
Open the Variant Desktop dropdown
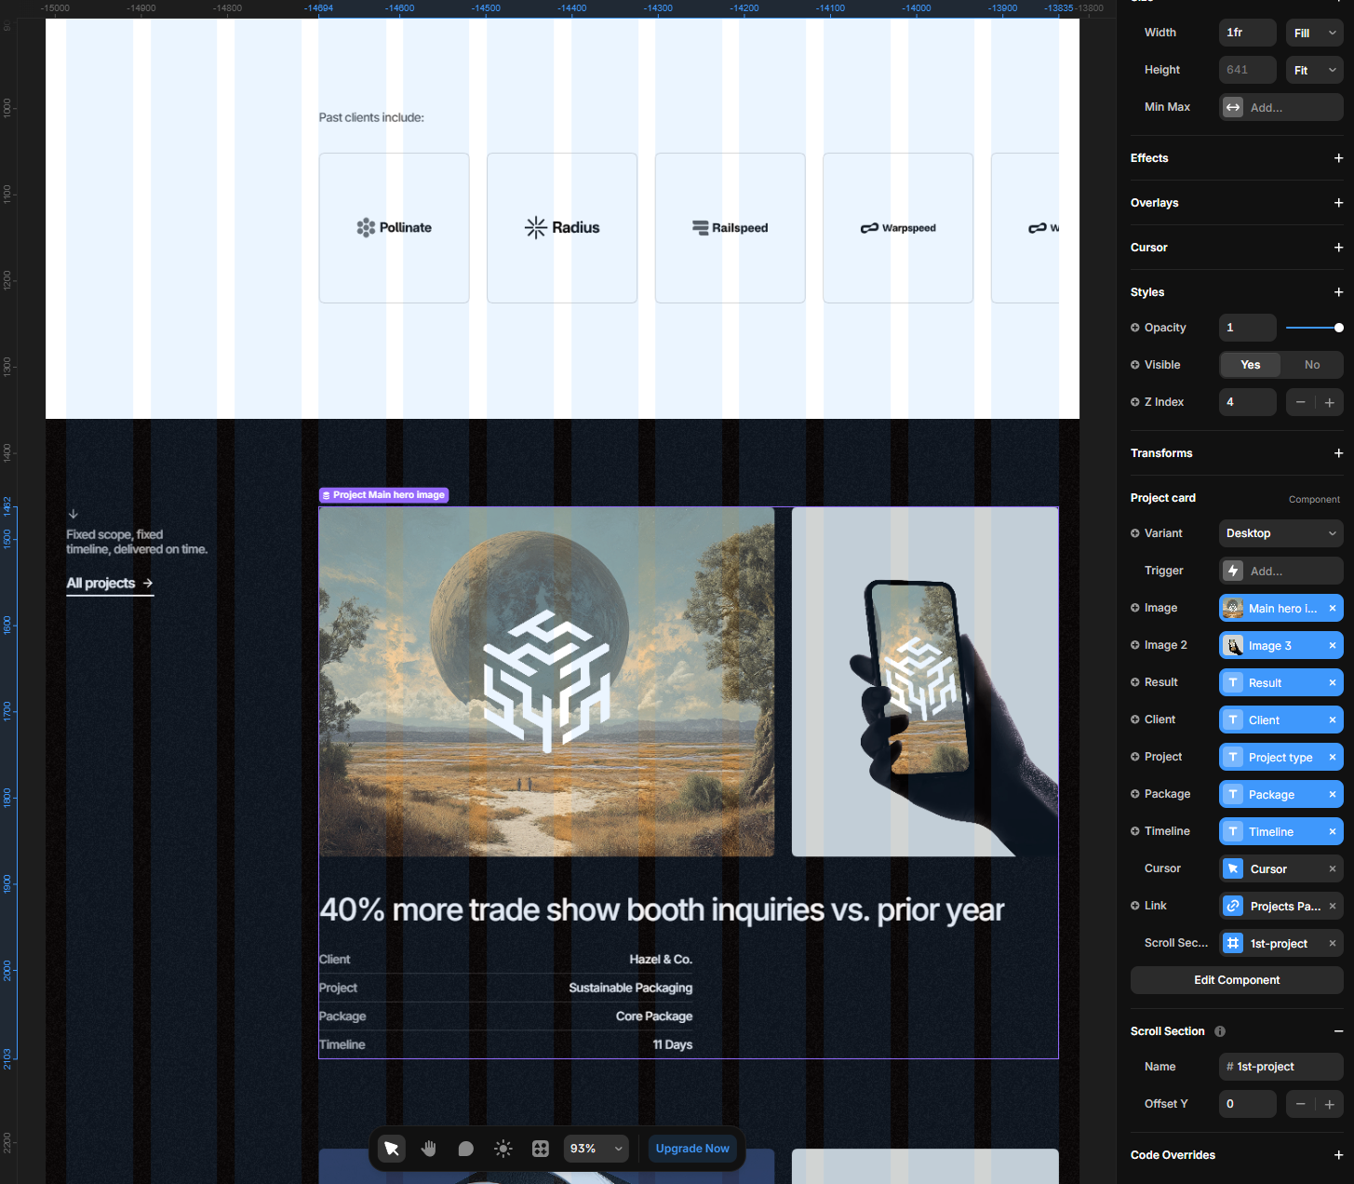(x=1280, y=533)
